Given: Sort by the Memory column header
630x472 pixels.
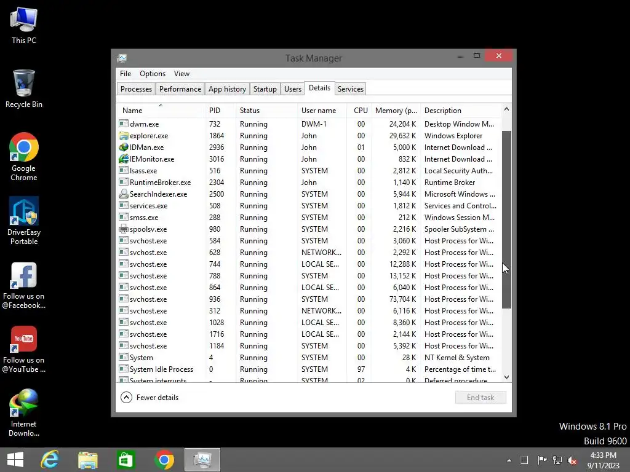Looking at the screenshot, I should click(396, 111).
